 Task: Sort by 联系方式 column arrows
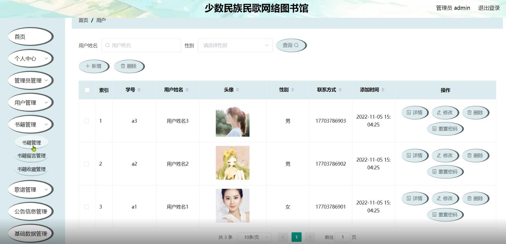[340, 90]
